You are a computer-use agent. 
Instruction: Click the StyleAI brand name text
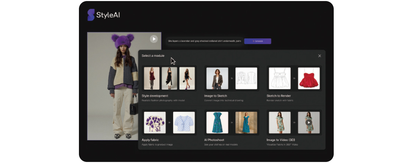coord(108,15)
